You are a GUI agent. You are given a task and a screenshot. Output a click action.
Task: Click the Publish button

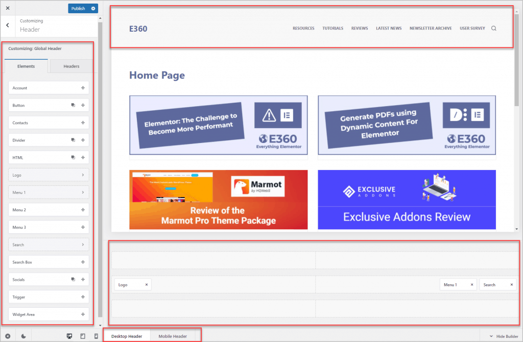pyautogui.click(x=78, y=8)
